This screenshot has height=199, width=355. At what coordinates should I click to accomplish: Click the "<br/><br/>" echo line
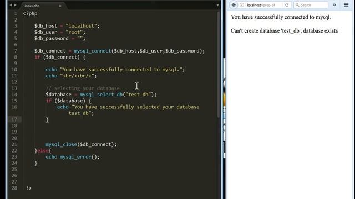(x=71, y=76)
